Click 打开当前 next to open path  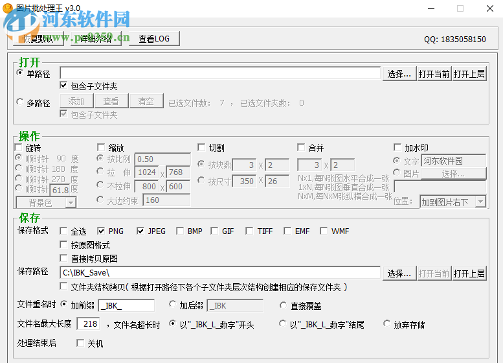point(434,74)
